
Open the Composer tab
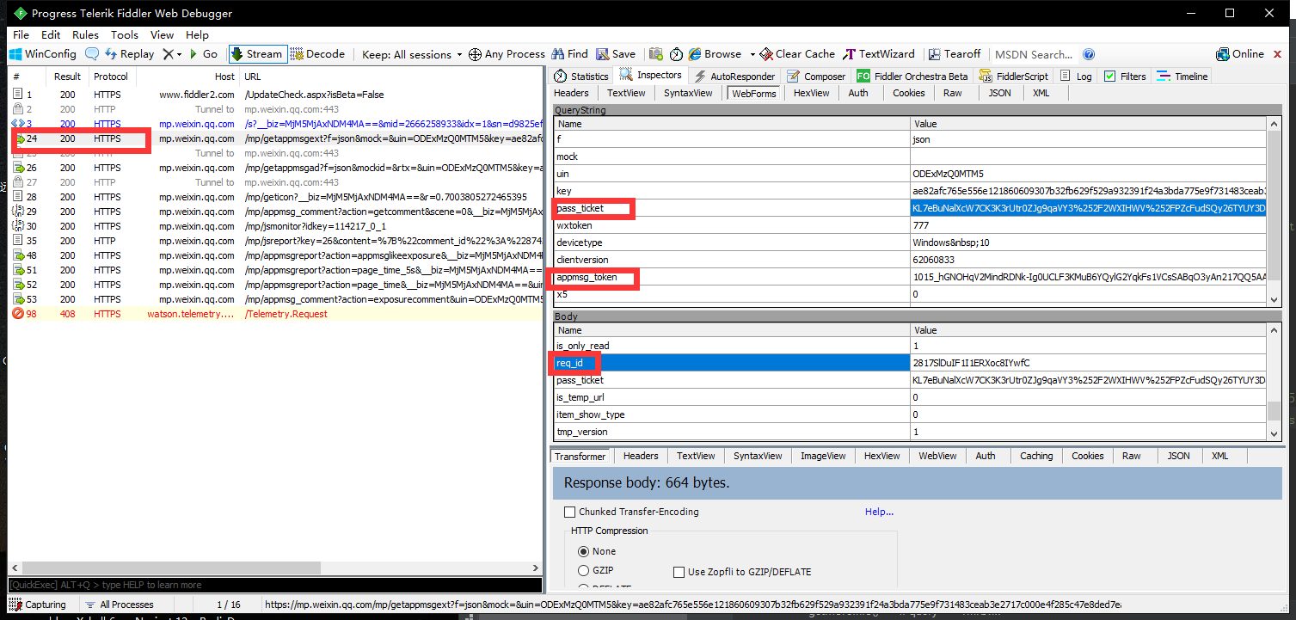[816, 77]
